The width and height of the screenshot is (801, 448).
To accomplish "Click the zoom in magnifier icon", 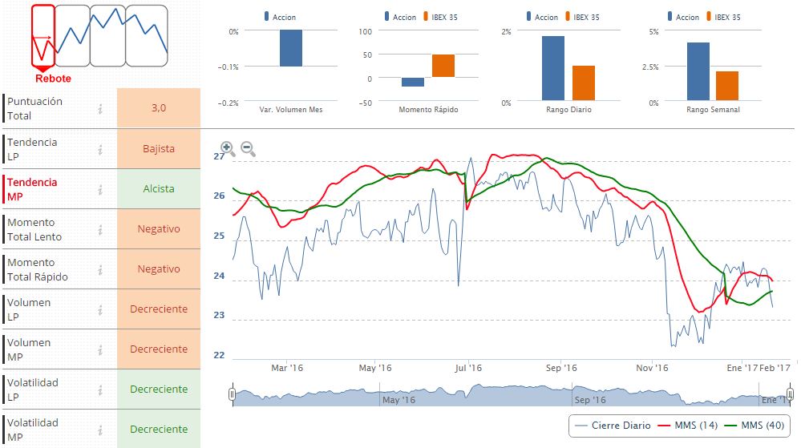I will 228,148.
